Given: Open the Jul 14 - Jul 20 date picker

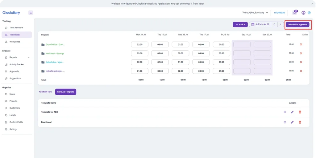Looking at the screenshot, I should pos(260,25).
